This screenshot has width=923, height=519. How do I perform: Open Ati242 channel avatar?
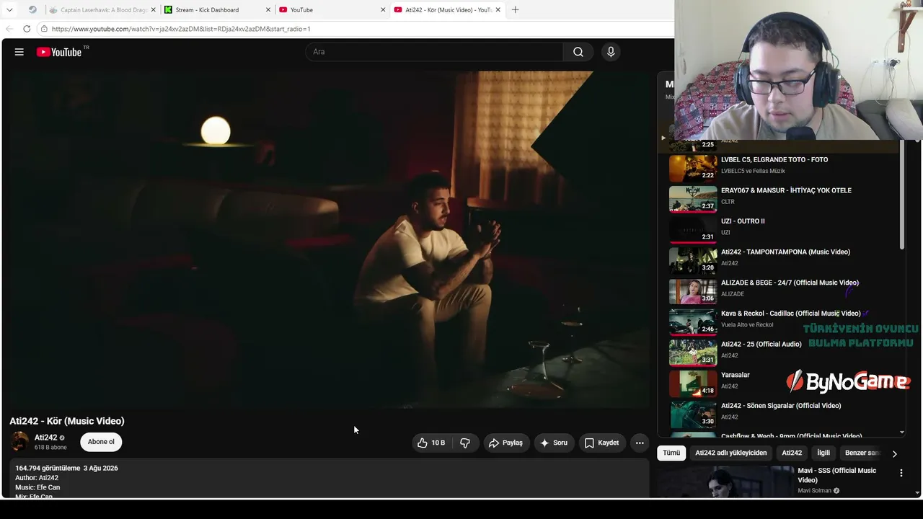(20, 442)
